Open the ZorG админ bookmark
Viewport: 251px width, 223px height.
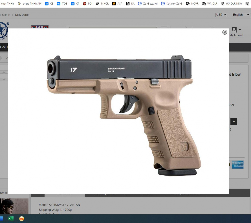(148, 4)
